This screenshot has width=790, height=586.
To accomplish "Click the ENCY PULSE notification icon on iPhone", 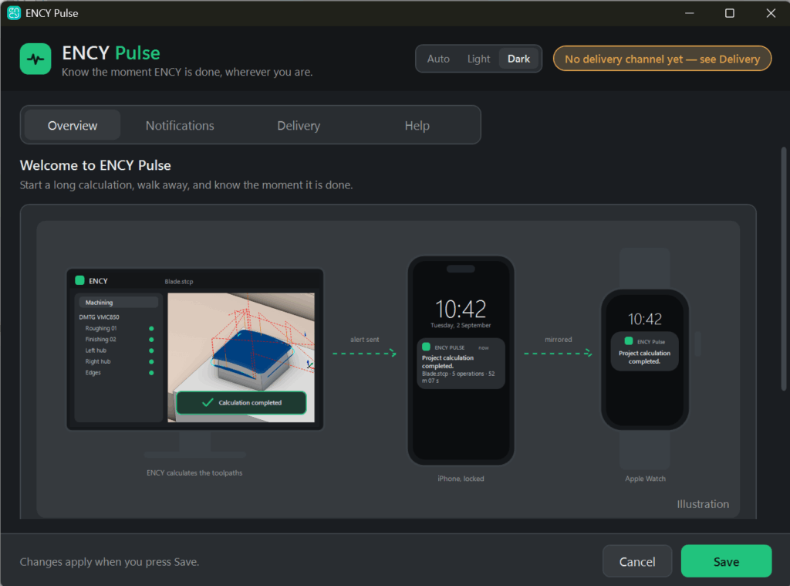I will [x=426, y=347].
